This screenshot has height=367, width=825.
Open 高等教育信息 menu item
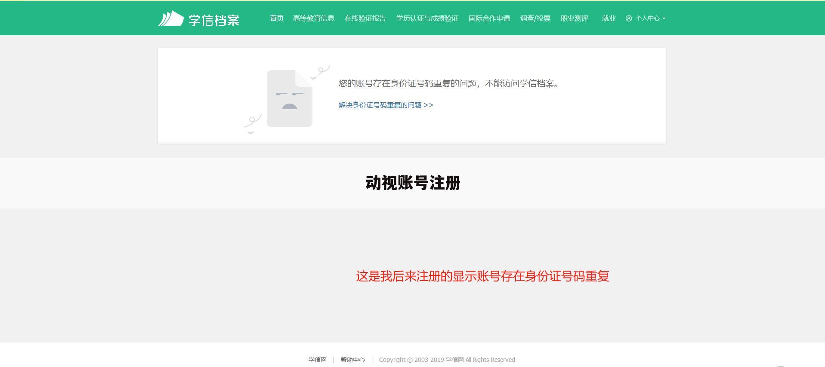coord(314,18)
